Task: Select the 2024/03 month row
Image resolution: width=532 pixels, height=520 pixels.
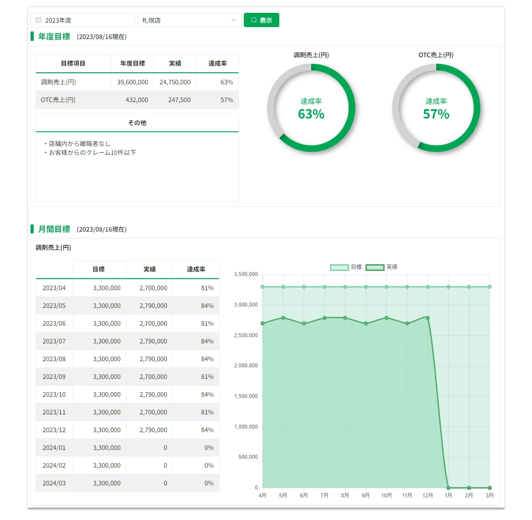Action: pos(127,483)
